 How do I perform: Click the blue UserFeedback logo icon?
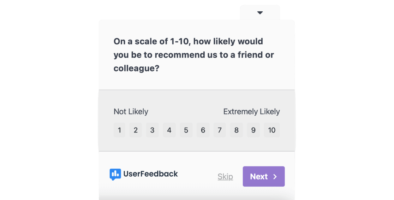pos(115,174)
